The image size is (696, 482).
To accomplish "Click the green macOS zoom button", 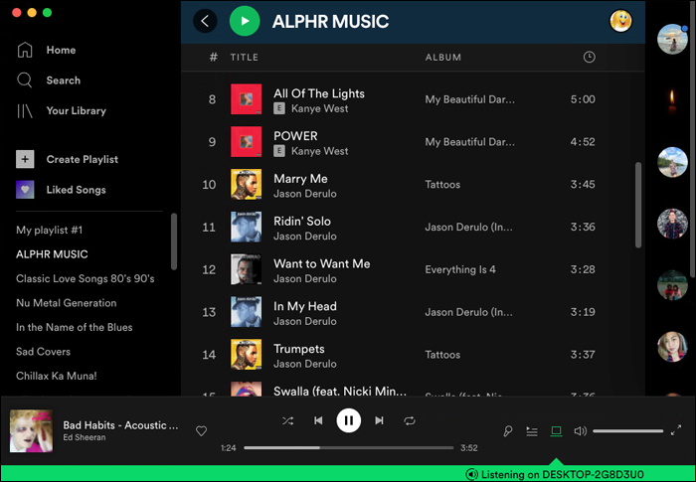I will (x=47, y=13).
